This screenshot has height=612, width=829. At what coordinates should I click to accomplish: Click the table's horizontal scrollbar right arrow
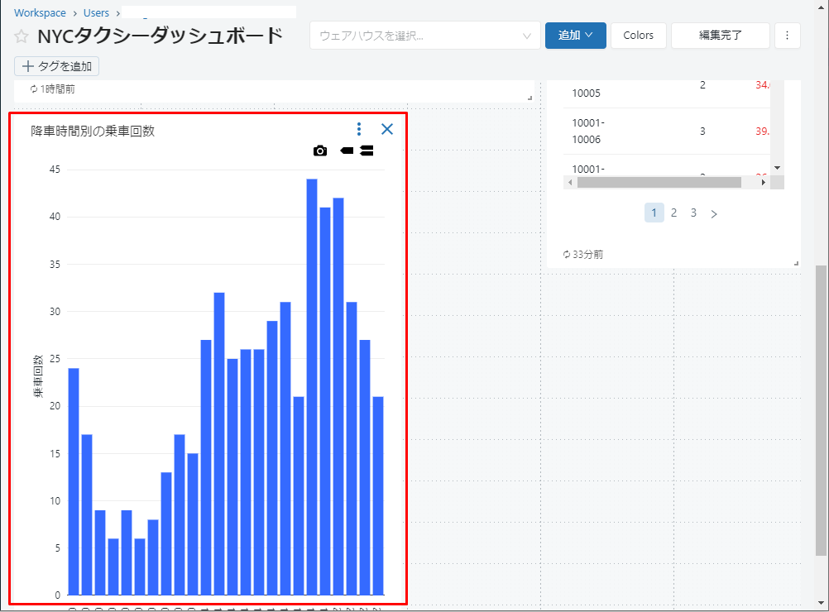coord(764,182)
